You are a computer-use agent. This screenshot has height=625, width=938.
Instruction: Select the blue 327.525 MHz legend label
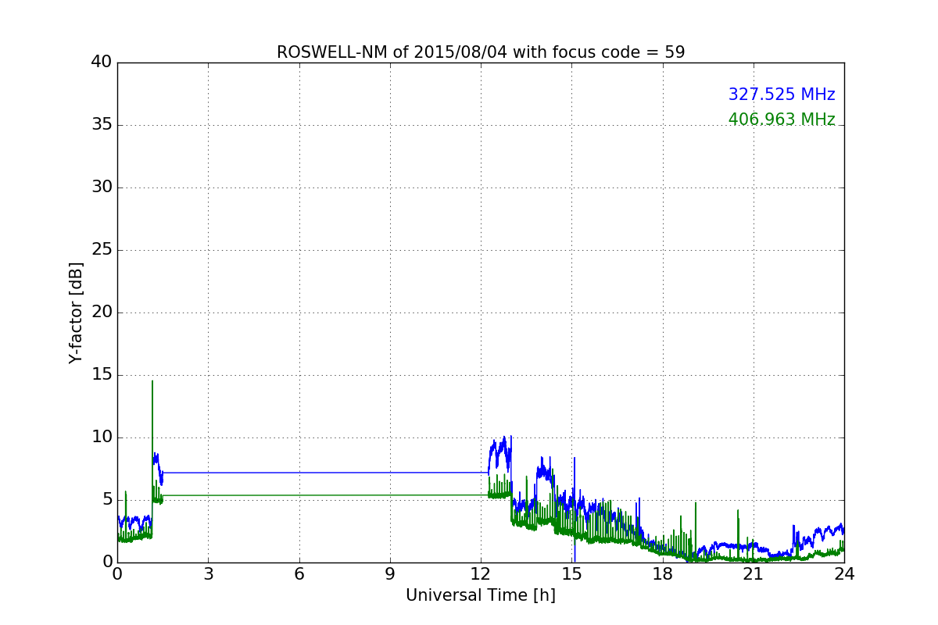click(x=782, y=95)
